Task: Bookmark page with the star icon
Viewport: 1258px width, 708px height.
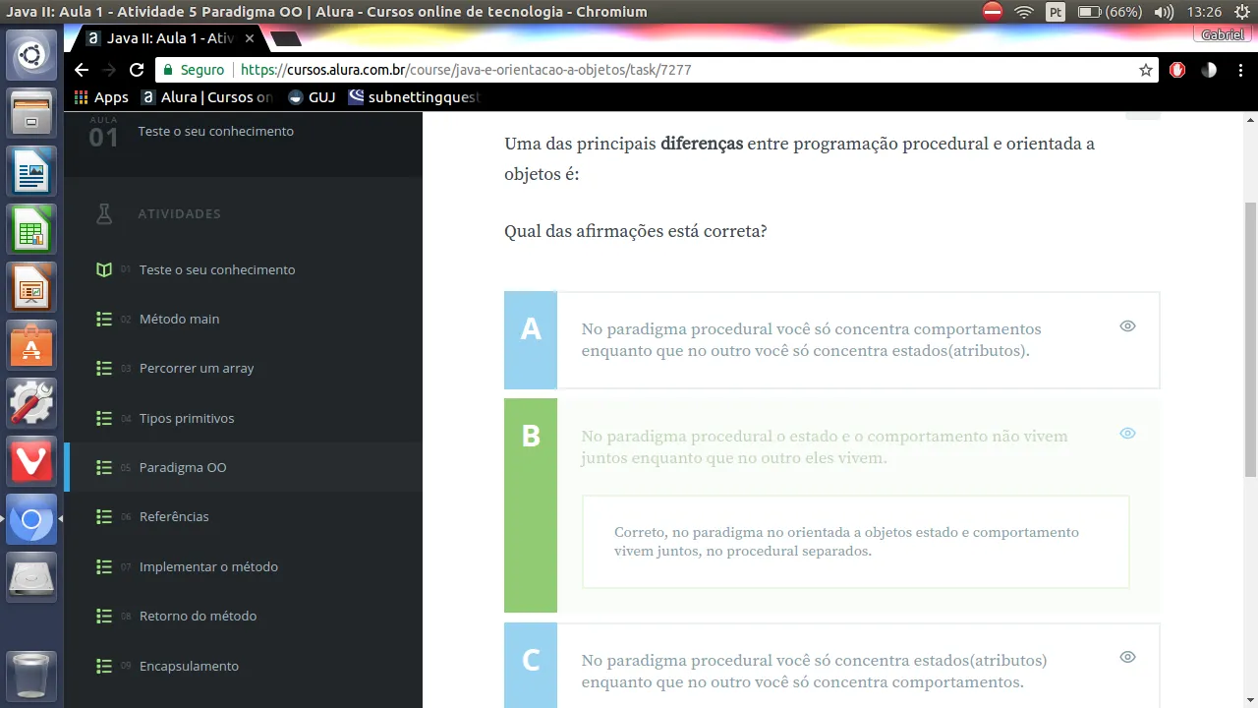Action: [x=1145, y=70]
